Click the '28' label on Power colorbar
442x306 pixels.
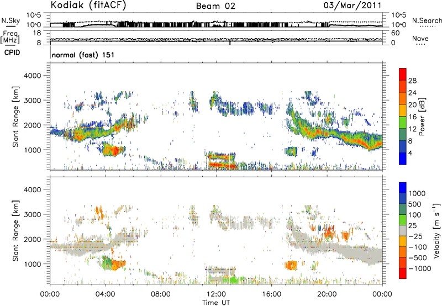point(412,81)
